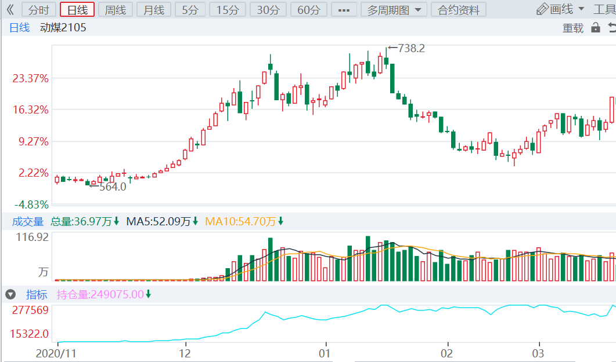Switch to 分时 intraday view
The height and width of the screenshot is (362, 616).
coord(38,10)
